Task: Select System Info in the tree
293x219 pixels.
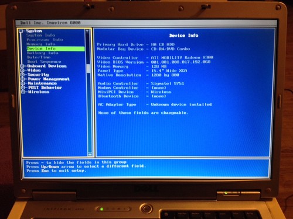Action: pyautogui.click(x=40, y=35)
